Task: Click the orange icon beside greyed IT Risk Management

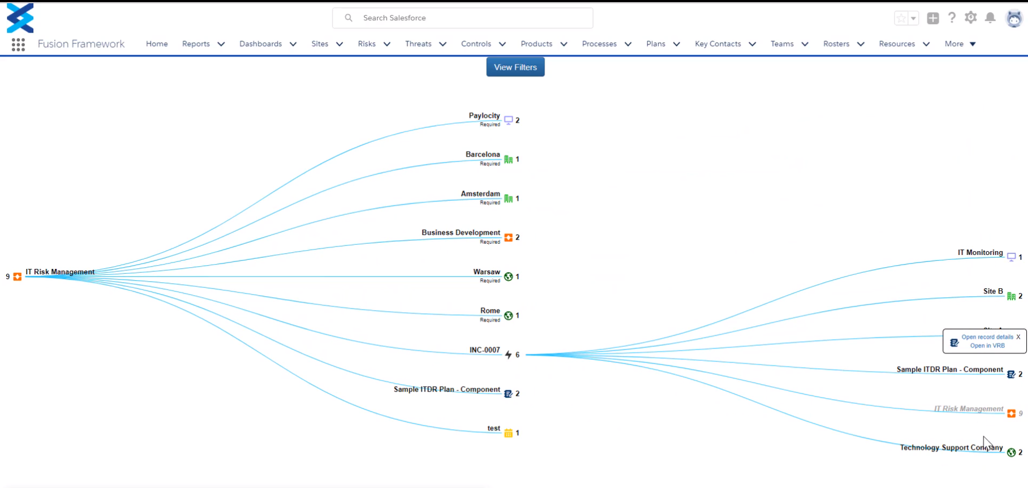Action: pyautogui.click(x=1011, y=413)
